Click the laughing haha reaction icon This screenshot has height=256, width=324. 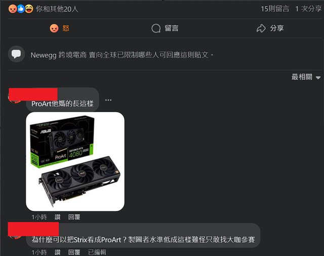[29, 9]
